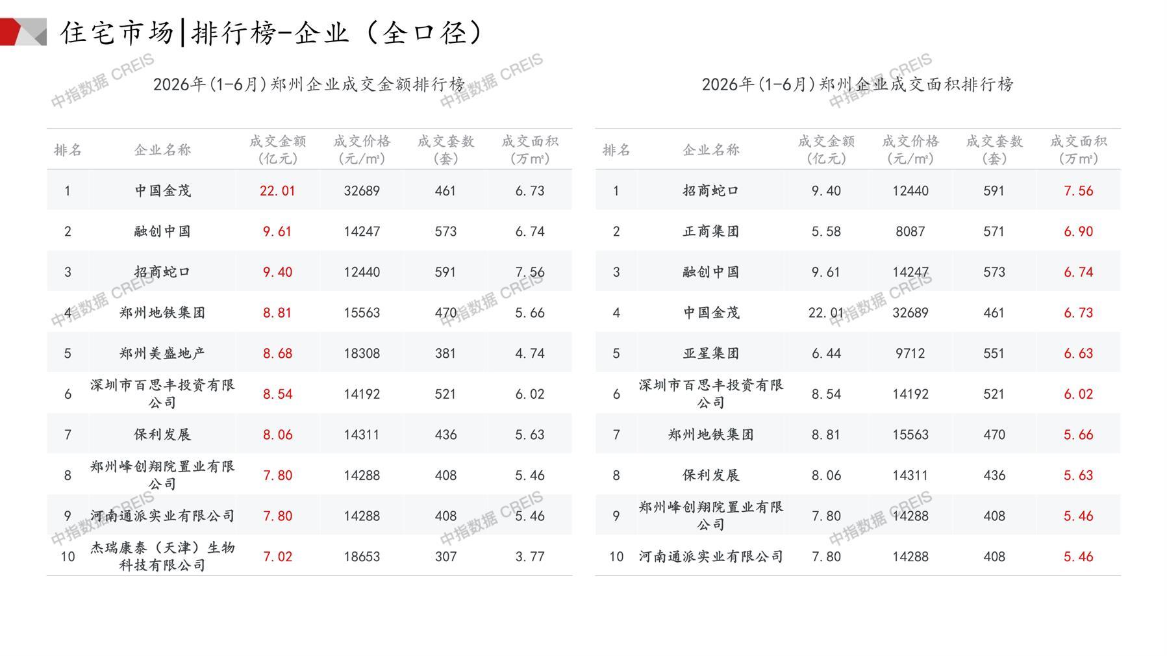The width and height of the screenshot is (1167, 656).
Task: Click the company name 郑州美盛地产
Action: click(162, 353)
